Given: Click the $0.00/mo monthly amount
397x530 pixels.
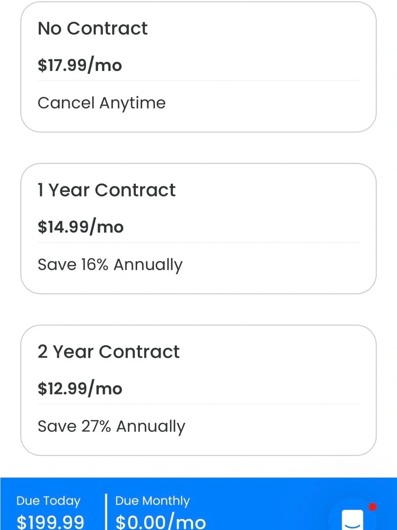Looking at the screenshot, I should tap(161, 521).
